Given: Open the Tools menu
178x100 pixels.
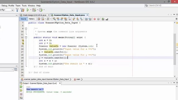Looking at the screenshot, I should coord(24,6).
